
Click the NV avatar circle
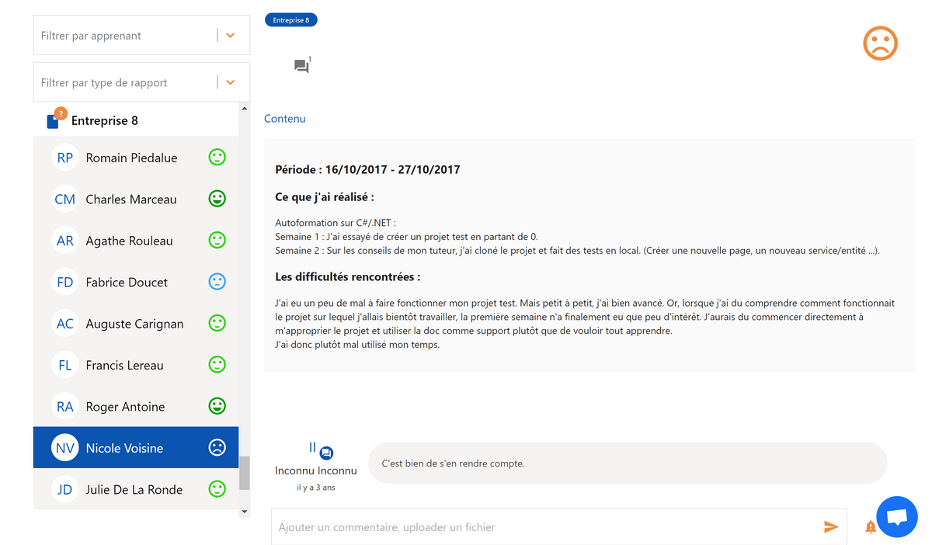click(x=65, y=448)
